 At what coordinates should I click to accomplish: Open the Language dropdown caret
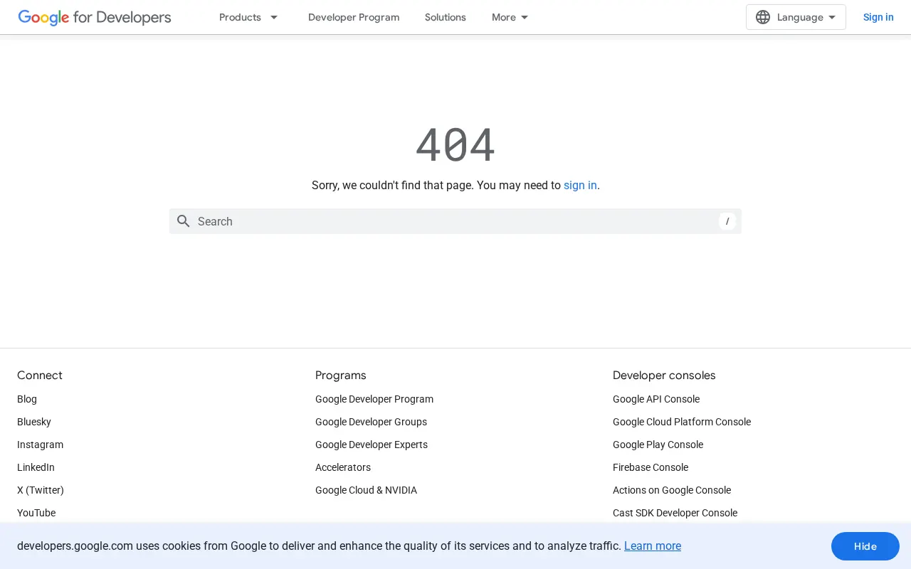[832, 17]
